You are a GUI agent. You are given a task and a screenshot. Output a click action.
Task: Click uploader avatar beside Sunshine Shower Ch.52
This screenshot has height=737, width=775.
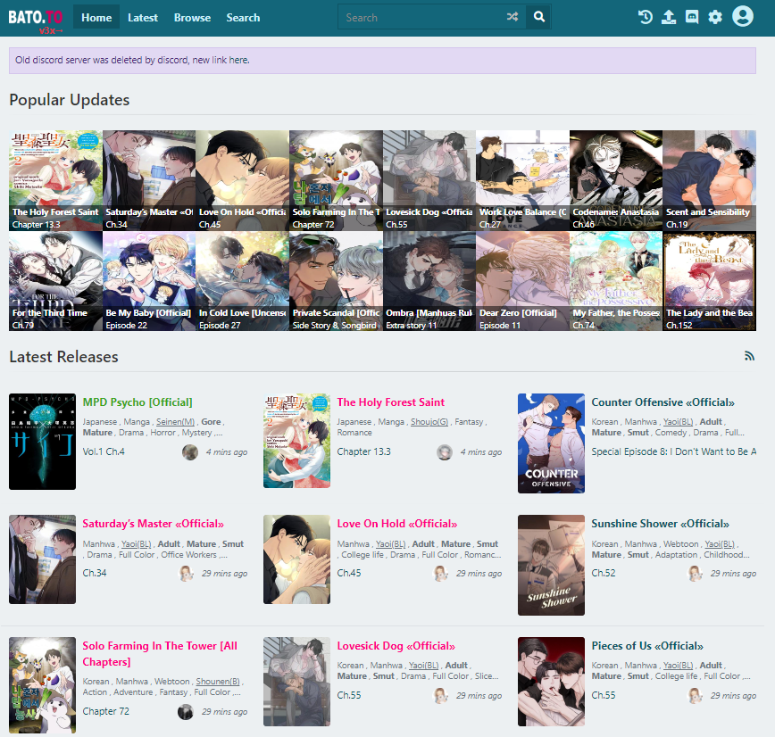click(x=695, y=574)
